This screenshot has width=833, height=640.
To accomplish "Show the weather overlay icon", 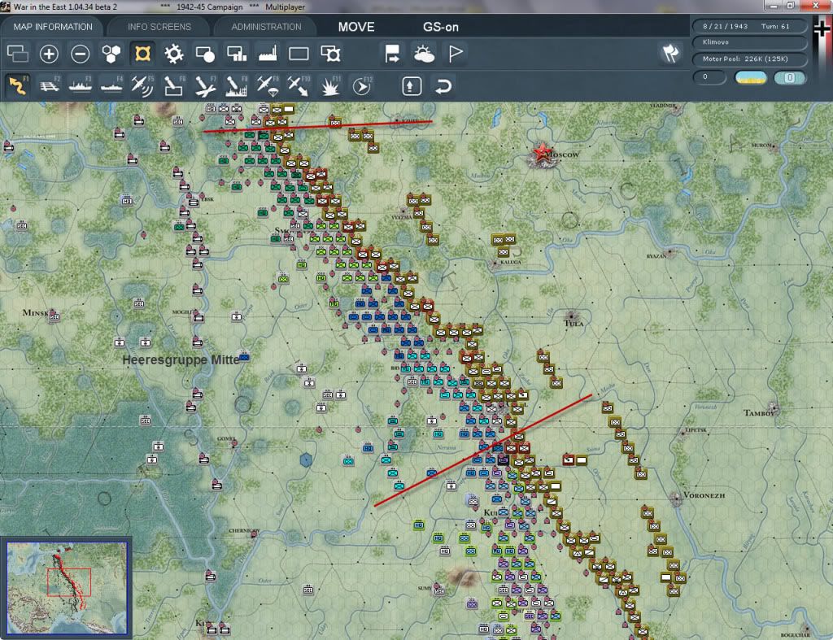I will point(424,54).
